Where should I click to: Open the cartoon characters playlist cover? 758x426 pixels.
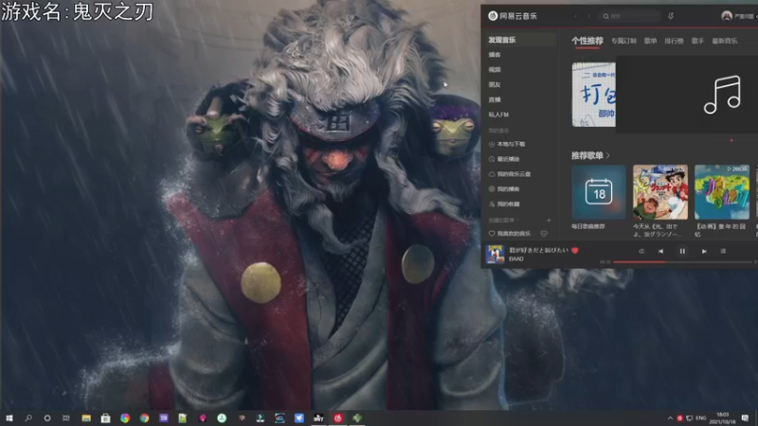(x=660, y=192)
